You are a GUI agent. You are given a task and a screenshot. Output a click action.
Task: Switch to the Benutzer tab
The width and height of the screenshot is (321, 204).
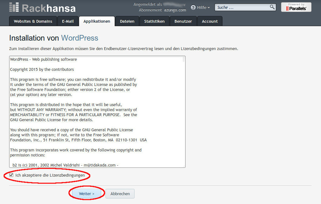tap(183, 21)
